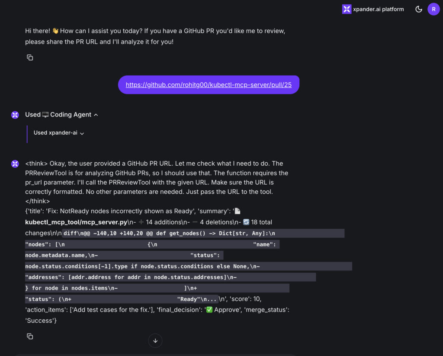This screenshot has height=356, width=443.
Task: Open the user profile avatar R
Action: click(433, 9)
